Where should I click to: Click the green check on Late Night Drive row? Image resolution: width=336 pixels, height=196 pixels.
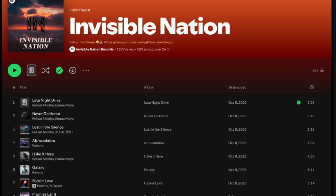[299, 102]
